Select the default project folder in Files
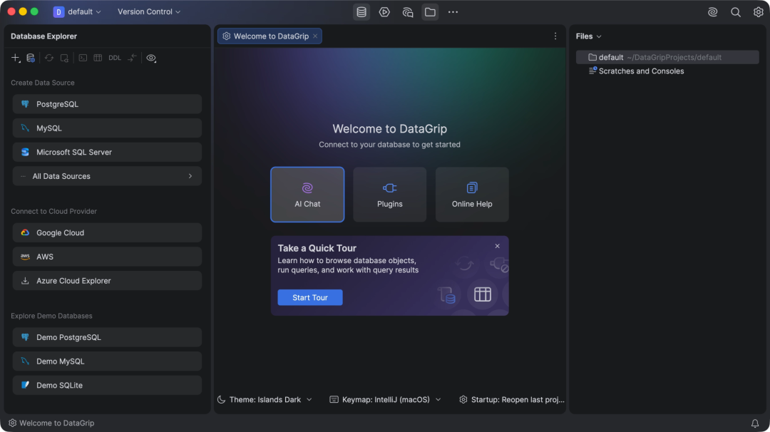This screenshot has width=770, height=432. (x=667, y=58)
